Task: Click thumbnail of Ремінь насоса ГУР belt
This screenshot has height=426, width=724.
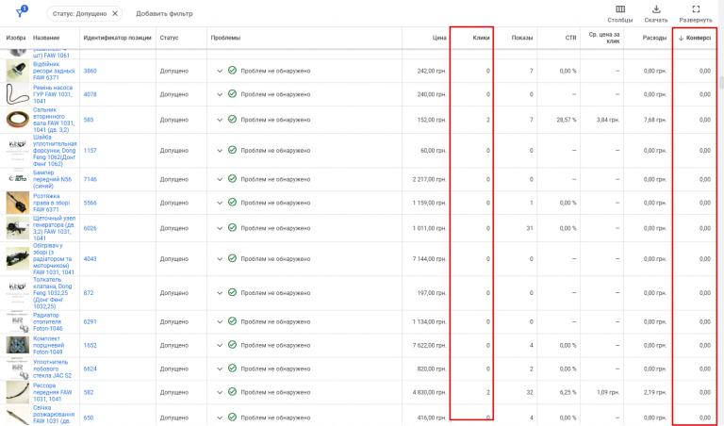Action: pyautogui.click(x=18, y=94)
